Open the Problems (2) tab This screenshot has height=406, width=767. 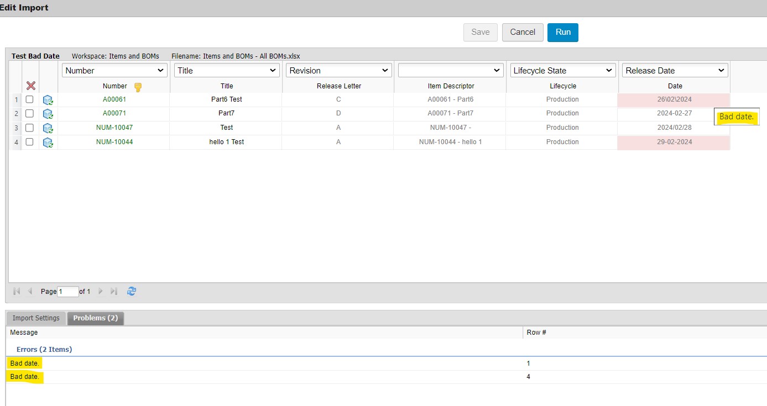pyautogui.click(x=95, y=318)
